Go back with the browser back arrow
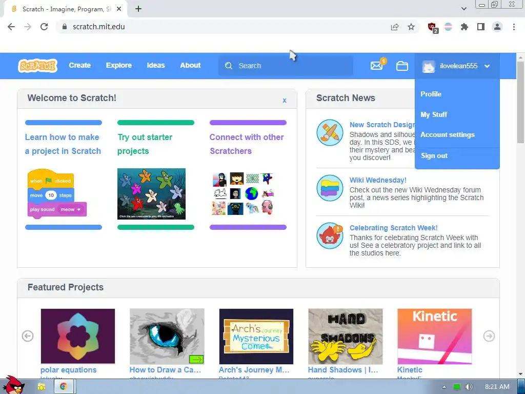The width and height of the screenshot is (525, 394). pyautogui.click(x=11, y=27)
